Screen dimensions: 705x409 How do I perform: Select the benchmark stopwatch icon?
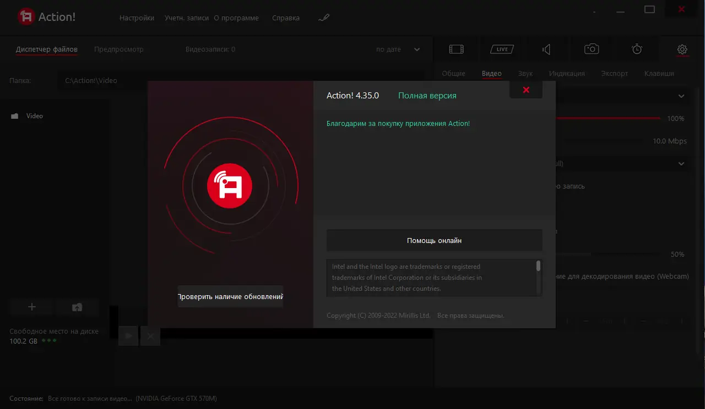tap(637, 49)
